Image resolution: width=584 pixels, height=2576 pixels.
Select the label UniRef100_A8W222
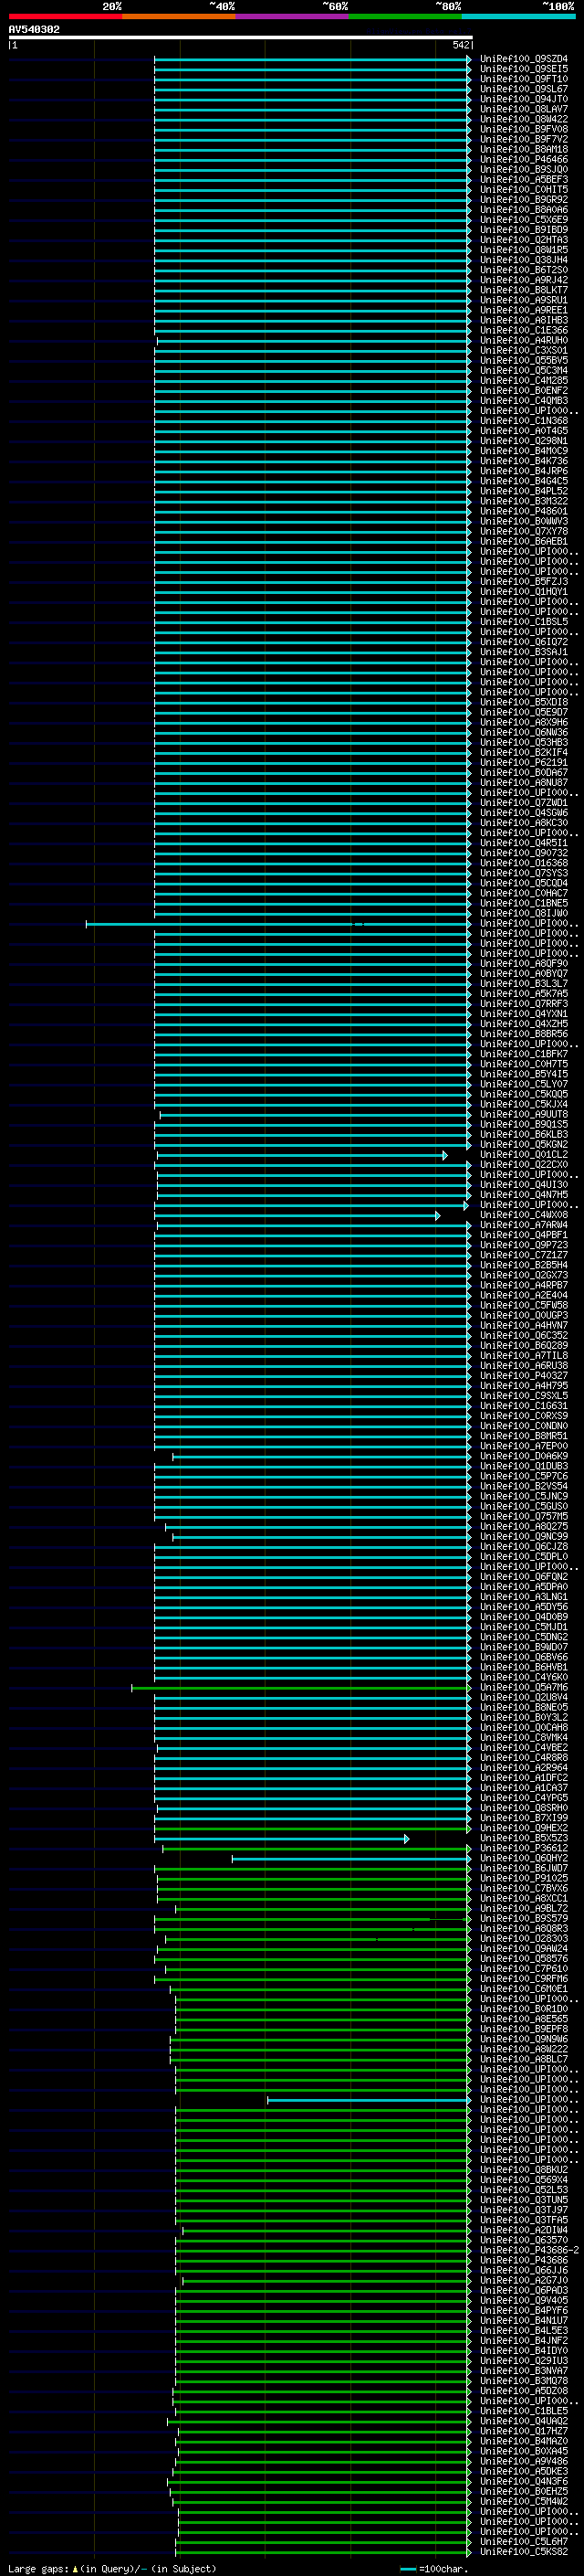pyautogui.click(x=524, y=2049)
